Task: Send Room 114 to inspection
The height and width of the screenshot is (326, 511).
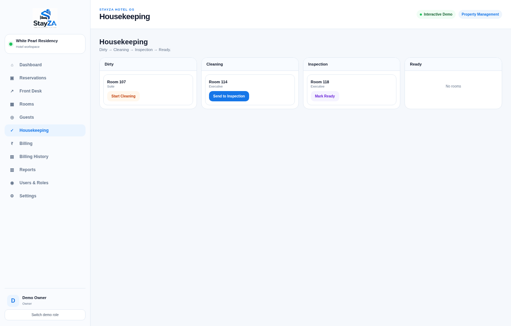Action: coord(229,96)
